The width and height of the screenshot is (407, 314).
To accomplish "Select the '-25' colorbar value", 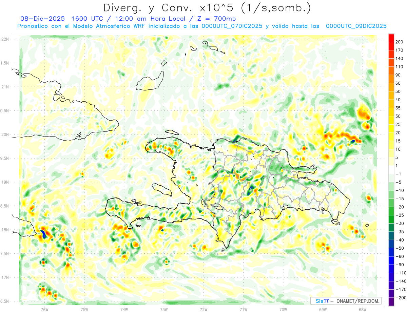I will (x=399, y=215).
